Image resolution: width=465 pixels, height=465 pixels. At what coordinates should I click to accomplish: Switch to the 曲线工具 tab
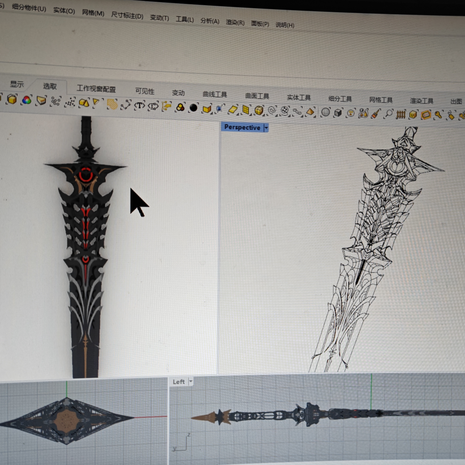(x=215, y=94)
